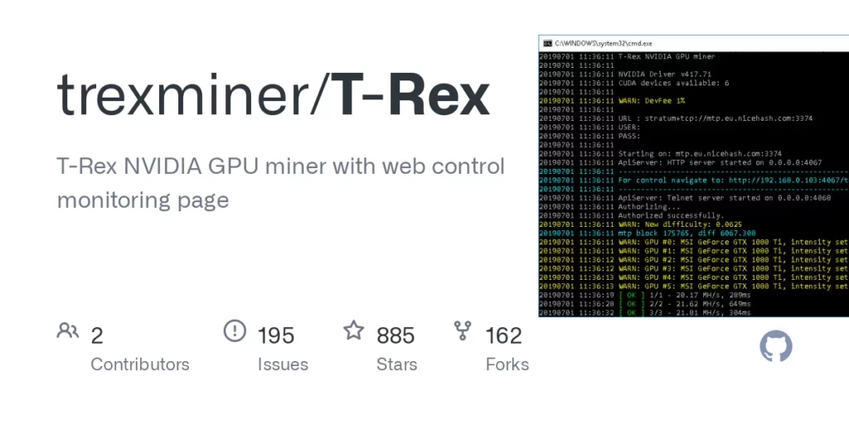The height and width of the screenshot is (424, 849).
Task: Click the fork count "162"
Action: click(x=503, y=336)
